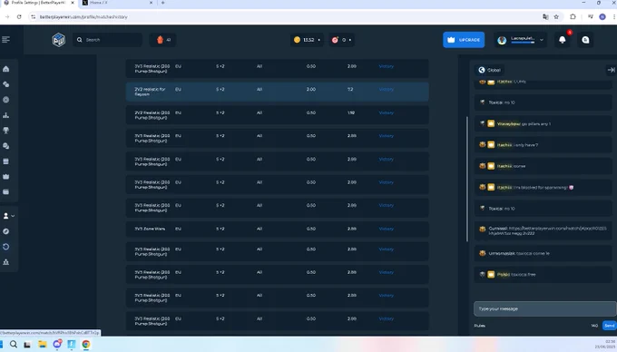Viewport: 617px width, 352px height.
Task: Click the Pskid 'toxicai free' chat message
Action: click(543, 275)
